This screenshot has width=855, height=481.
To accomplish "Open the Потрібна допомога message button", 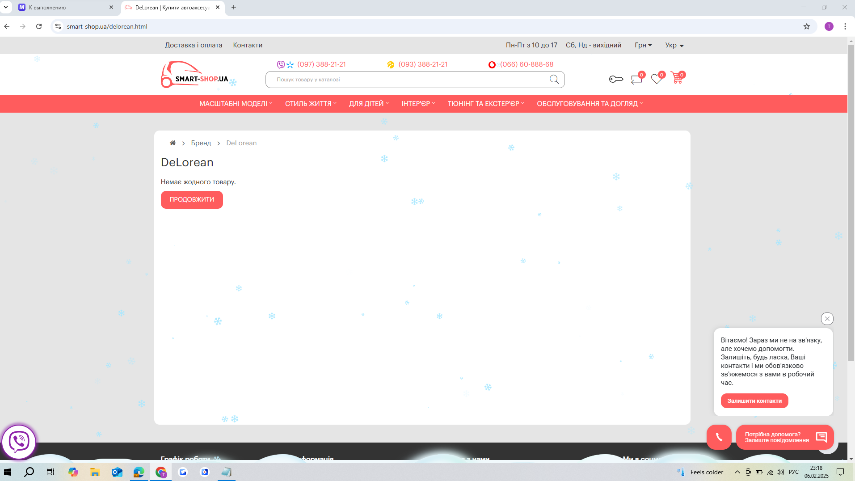I will (x=785, y=437).
